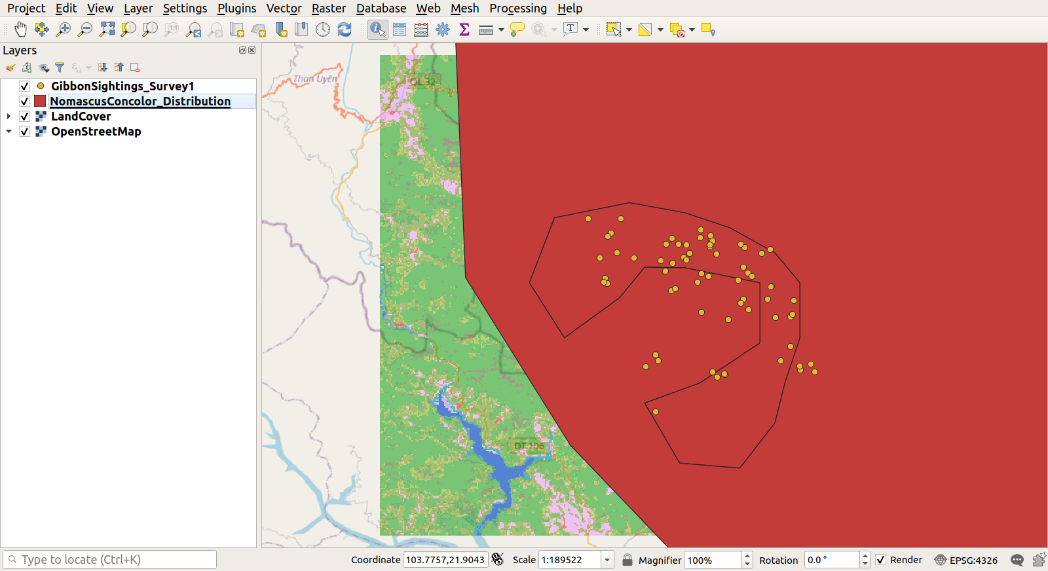This screenshot has width=1048, height=571.
Task: Open New Map View icon
Action: click(x=236, y=29)
